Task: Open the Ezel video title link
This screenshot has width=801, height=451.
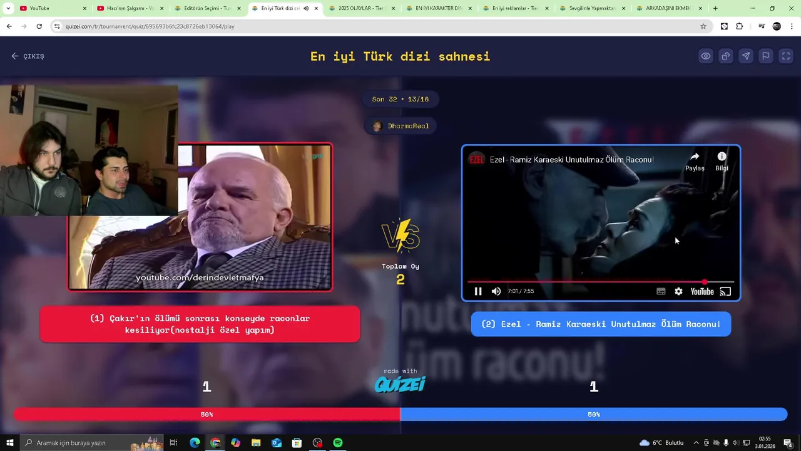Action: tap(571, 160)
